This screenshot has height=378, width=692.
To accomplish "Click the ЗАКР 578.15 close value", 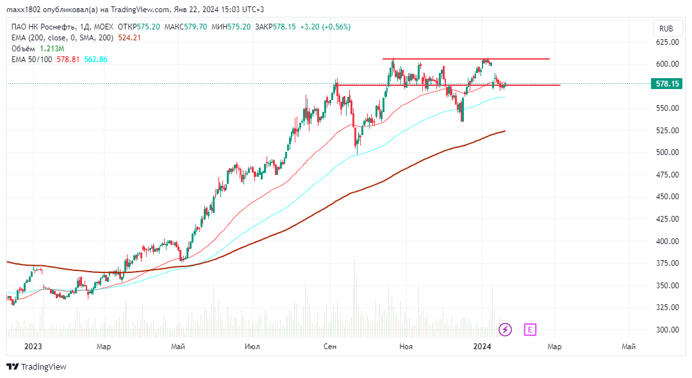I will pyautogui.click(x=276, y=27).
